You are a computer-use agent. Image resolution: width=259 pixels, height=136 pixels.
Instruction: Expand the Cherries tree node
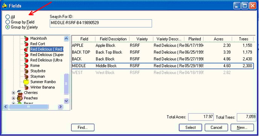point(14,93)
